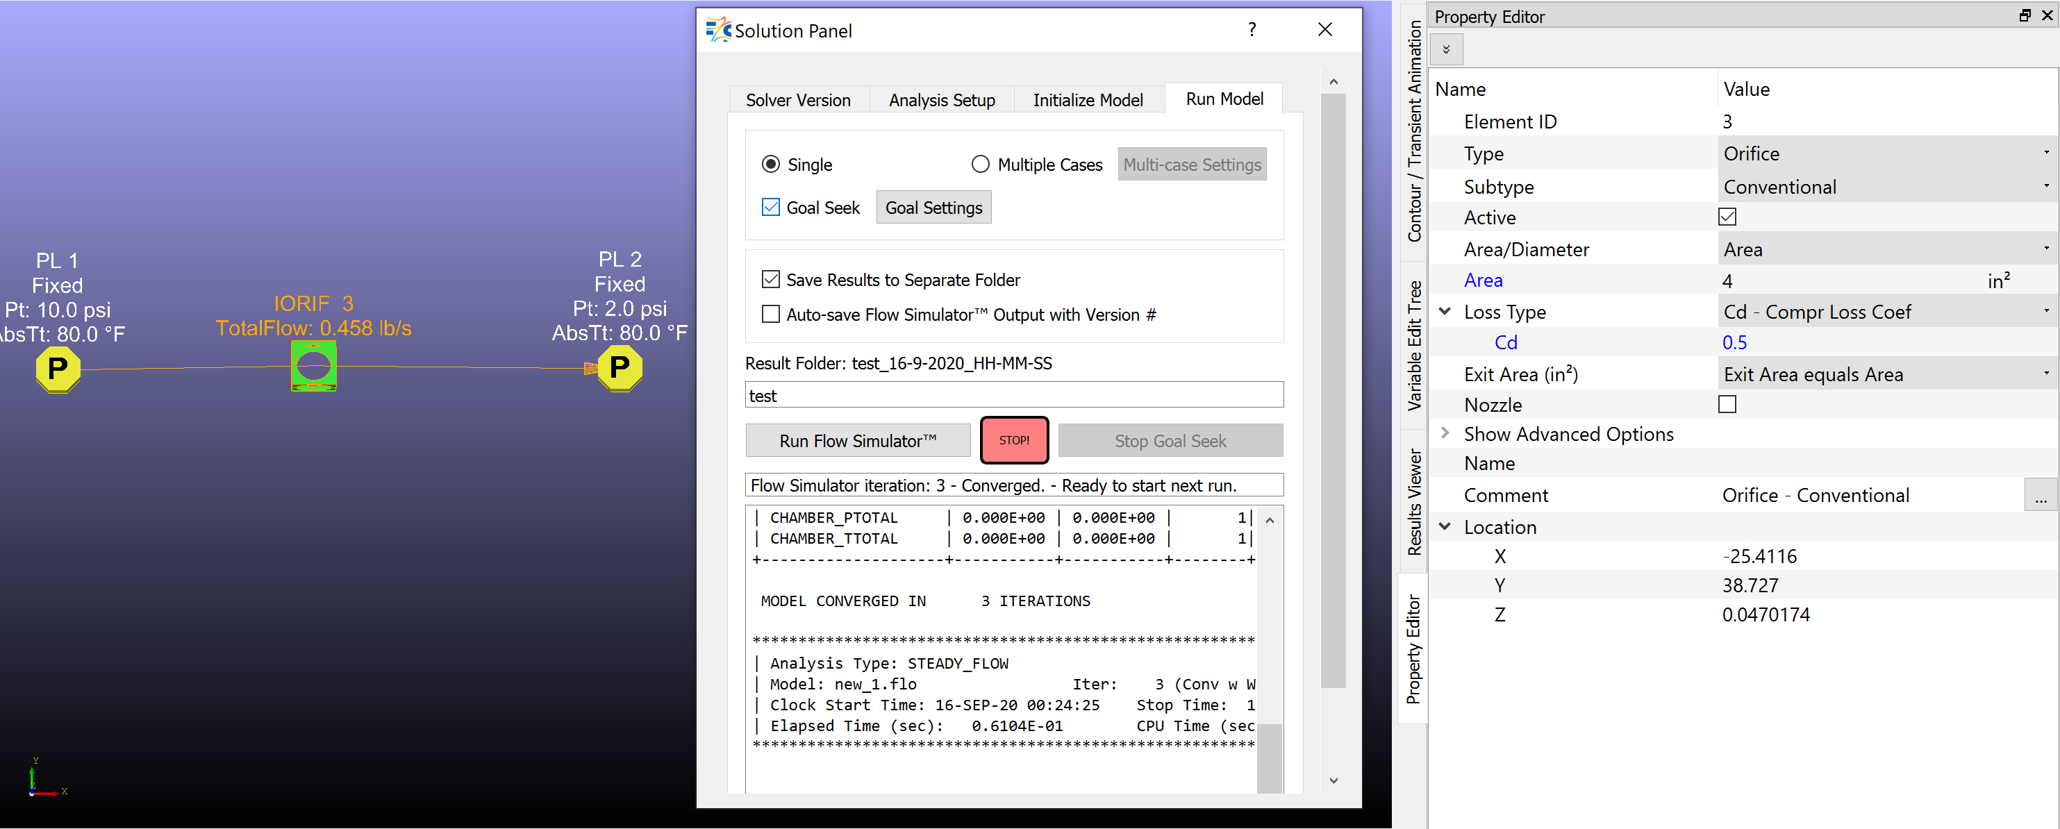
Task: Open the Results Viewer side tab
Action: [x=1415, y=502]
